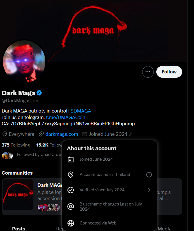194x231 pixels.
Task: Open the Dark Maga profile picture
Action: tap(24, 61)
